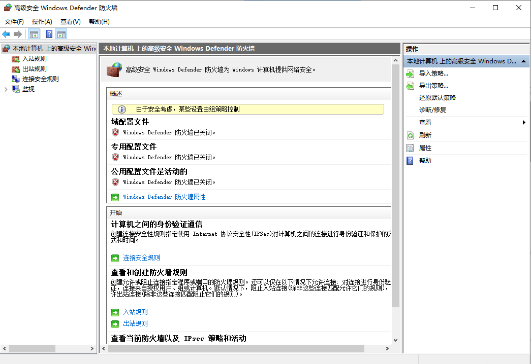
Task: Click the show/hide action pane icon
Action: click(61, 34)
